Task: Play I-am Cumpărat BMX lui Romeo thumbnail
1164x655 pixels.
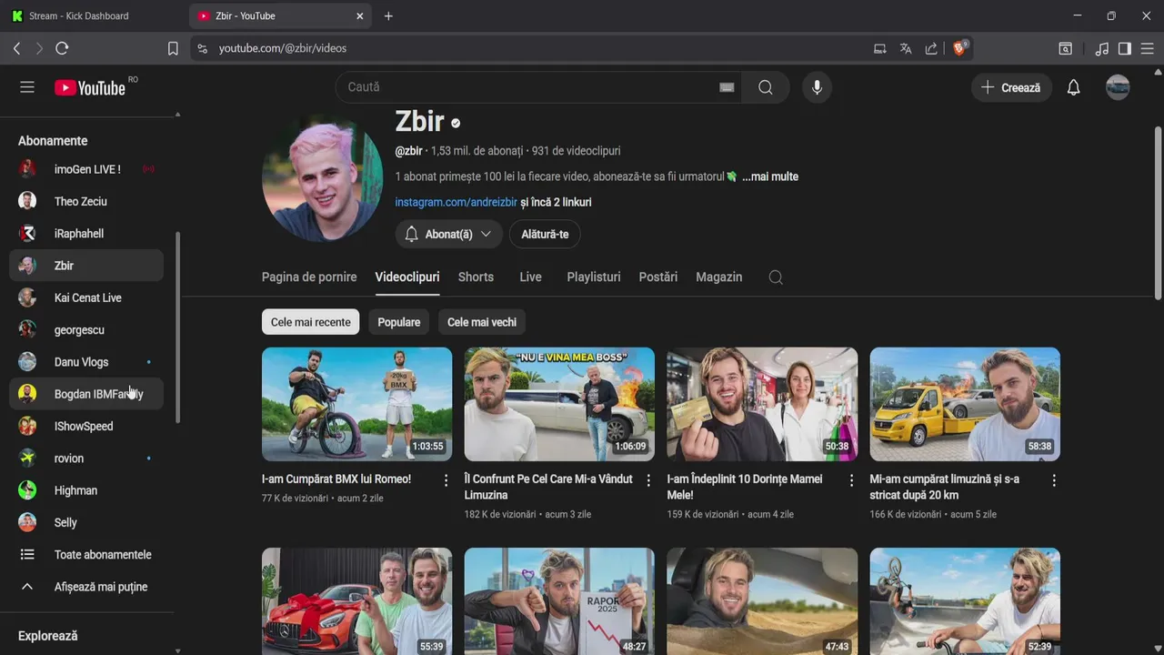Action: click(356, 404)
